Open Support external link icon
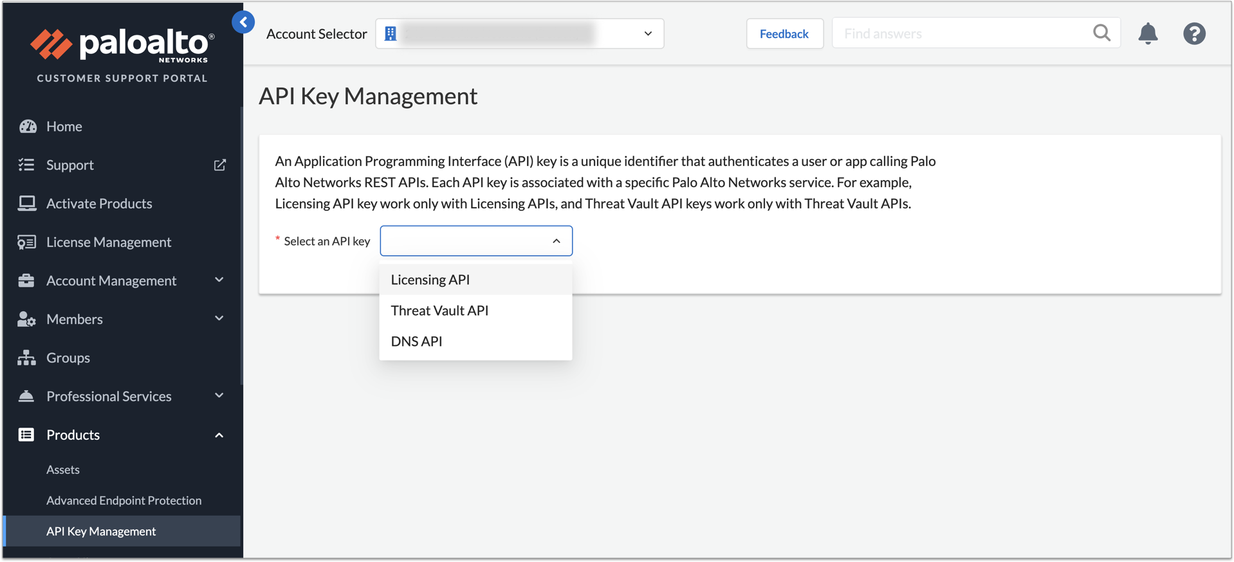This screenshot has width=1234, height=562. click(220, 165)
